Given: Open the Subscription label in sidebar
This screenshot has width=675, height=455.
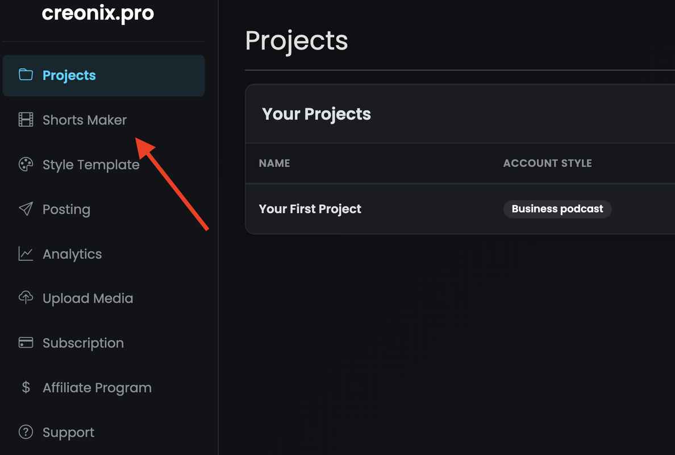Looking at the screenshot, I should (x=83, y=343).
